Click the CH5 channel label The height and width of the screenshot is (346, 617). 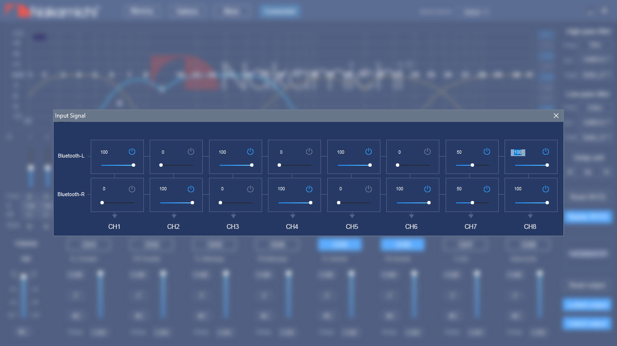[352, 226]
